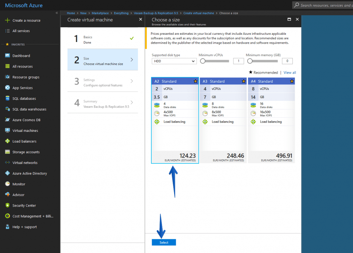Select the Size step in wizard

click(x=103, y=60)
